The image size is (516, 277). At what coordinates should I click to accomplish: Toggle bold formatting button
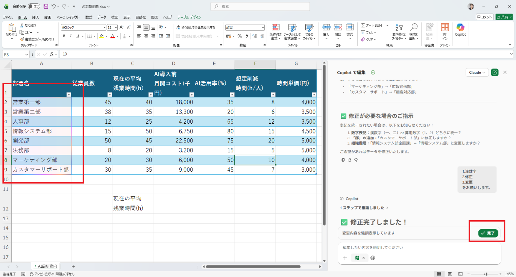point(64,36)
